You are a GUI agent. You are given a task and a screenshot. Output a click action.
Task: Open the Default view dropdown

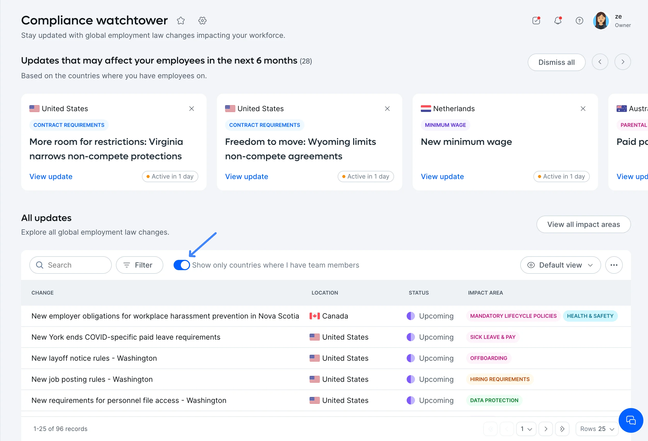pyautogui.click(x=560, y=265)
